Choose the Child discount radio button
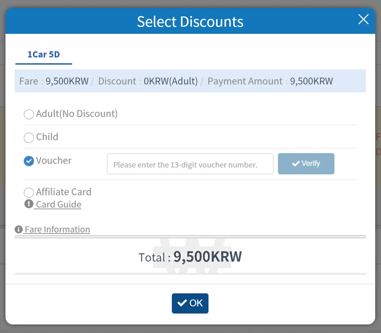Screen dimensions: 381x333 tap(29, 137)
